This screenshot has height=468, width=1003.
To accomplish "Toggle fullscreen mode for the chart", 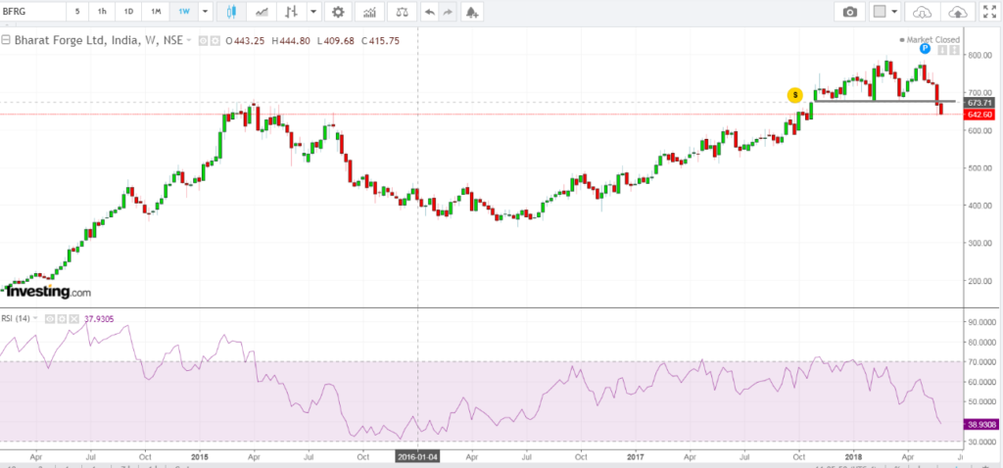I will coord(989,12).
